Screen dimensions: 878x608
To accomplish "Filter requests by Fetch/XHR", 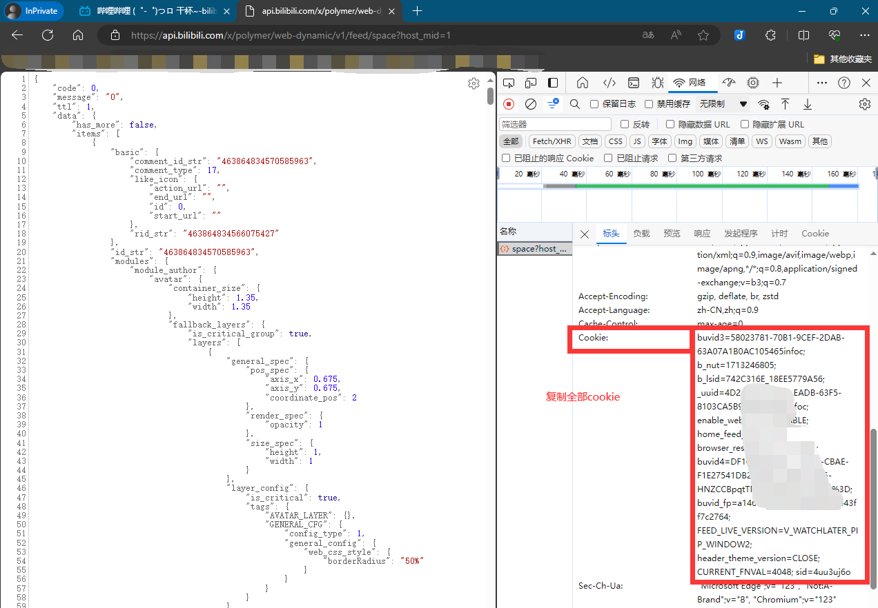I will click(x=552, y=141).
